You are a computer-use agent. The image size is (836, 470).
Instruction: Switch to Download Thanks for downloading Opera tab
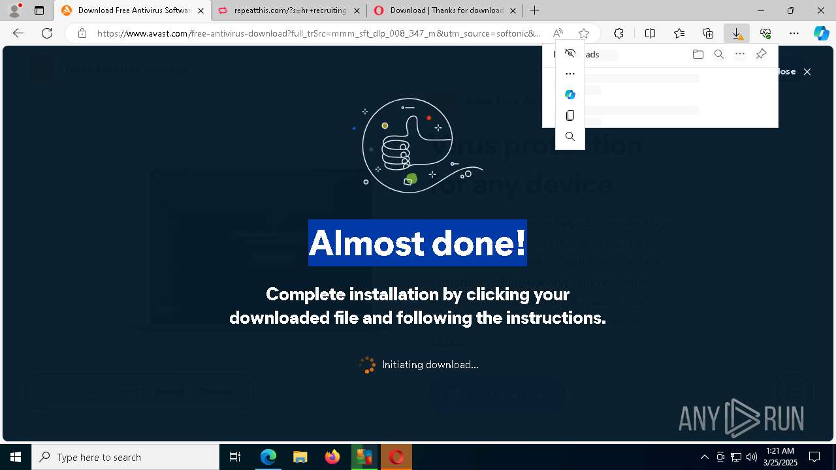tap(445, 10)
